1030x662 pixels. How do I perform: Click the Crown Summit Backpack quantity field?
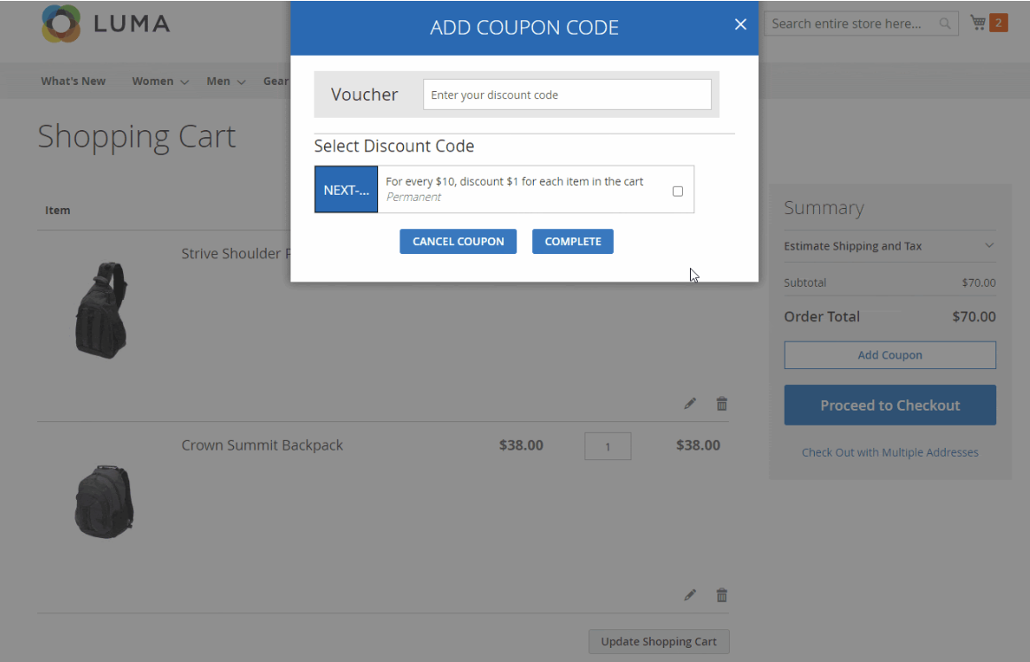coord(608,447)
